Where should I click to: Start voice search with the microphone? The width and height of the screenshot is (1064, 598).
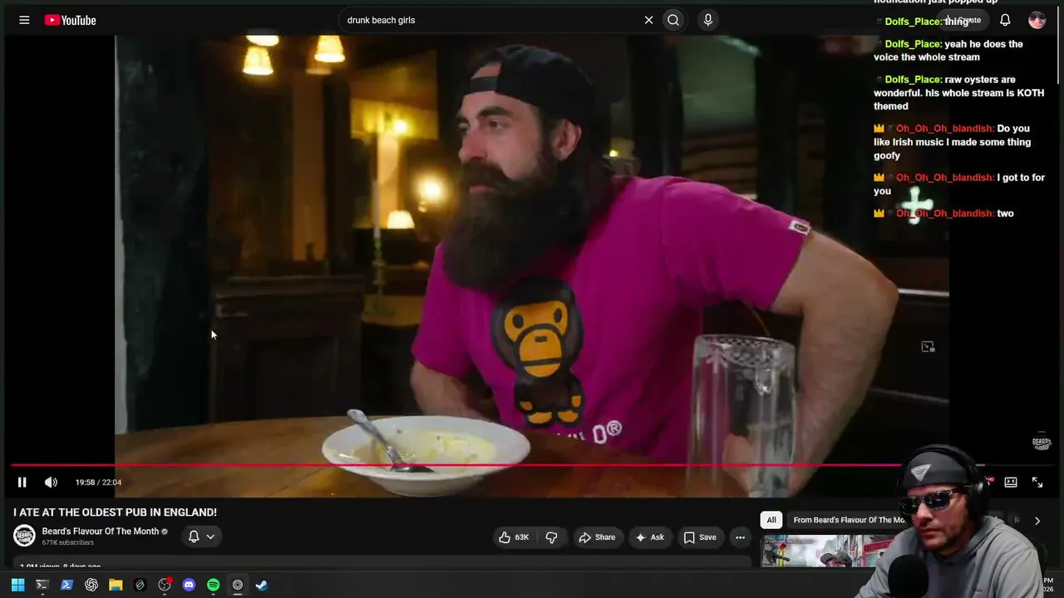[707, 20]
